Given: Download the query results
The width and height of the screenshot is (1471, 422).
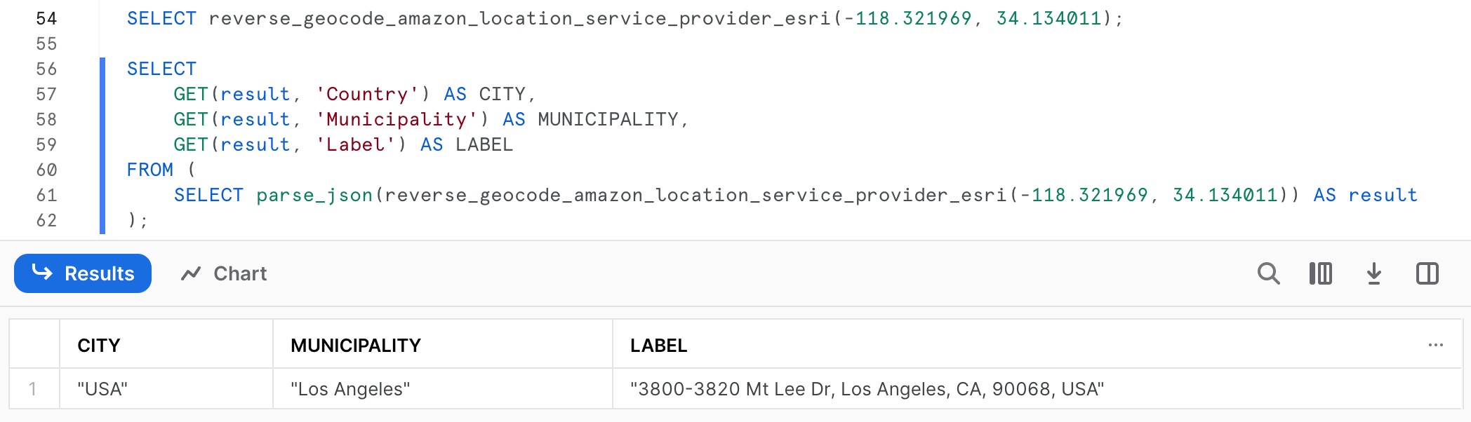Looking at the screenshot, I should pos(1373,273).
